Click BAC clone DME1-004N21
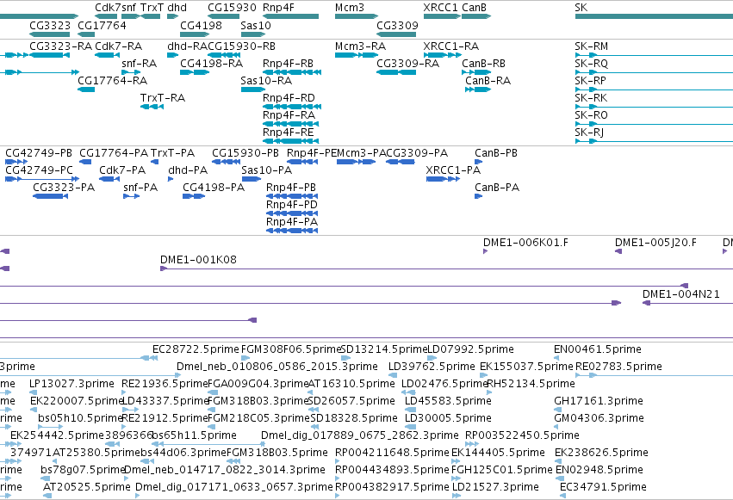 point(687,304)
